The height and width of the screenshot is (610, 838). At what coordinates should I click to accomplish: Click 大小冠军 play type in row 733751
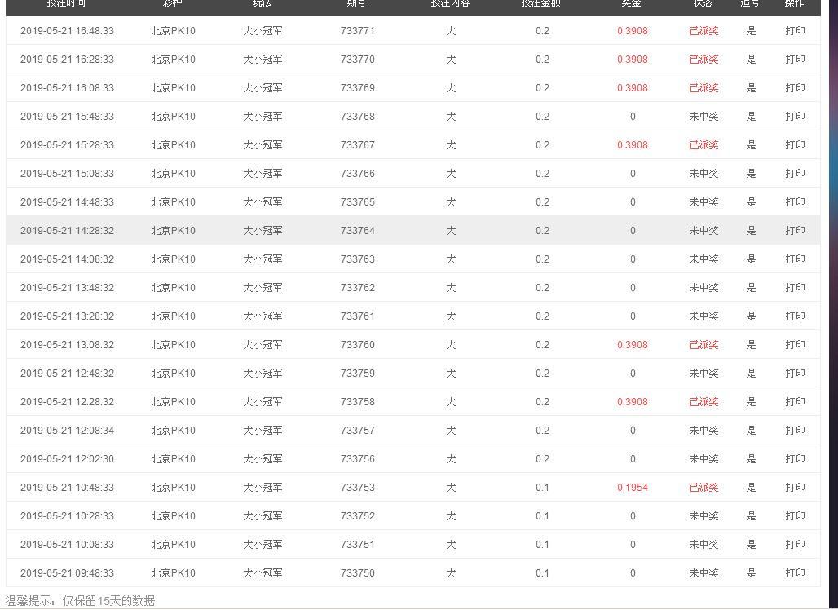coord(262,544)
